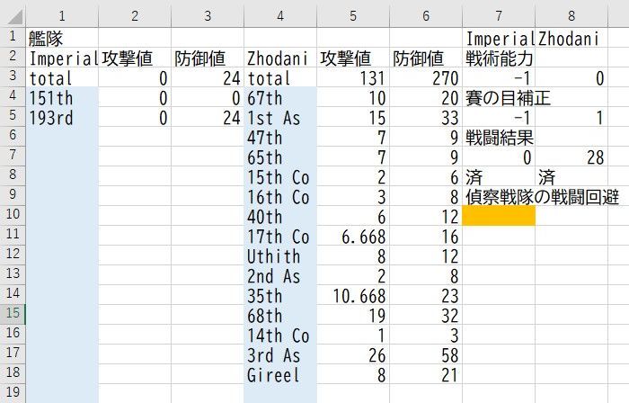629x403 pixels.
Task: Click the Imperial total defense value in row 3
Action: pos(208,77)
